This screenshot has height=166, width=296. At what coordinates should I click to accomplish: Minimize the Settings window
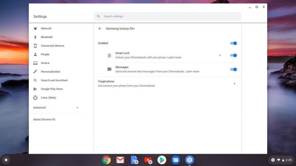250,7
